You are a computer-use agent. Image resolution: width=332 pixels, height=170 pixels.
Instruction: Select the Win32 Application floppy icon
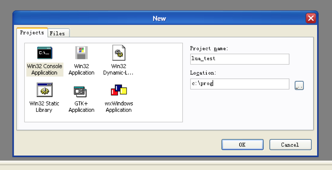81,53
